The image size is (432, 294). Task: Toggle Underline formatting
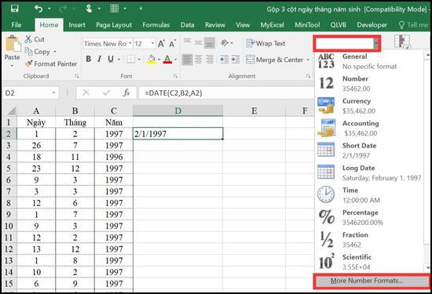(x=111, y=59)
